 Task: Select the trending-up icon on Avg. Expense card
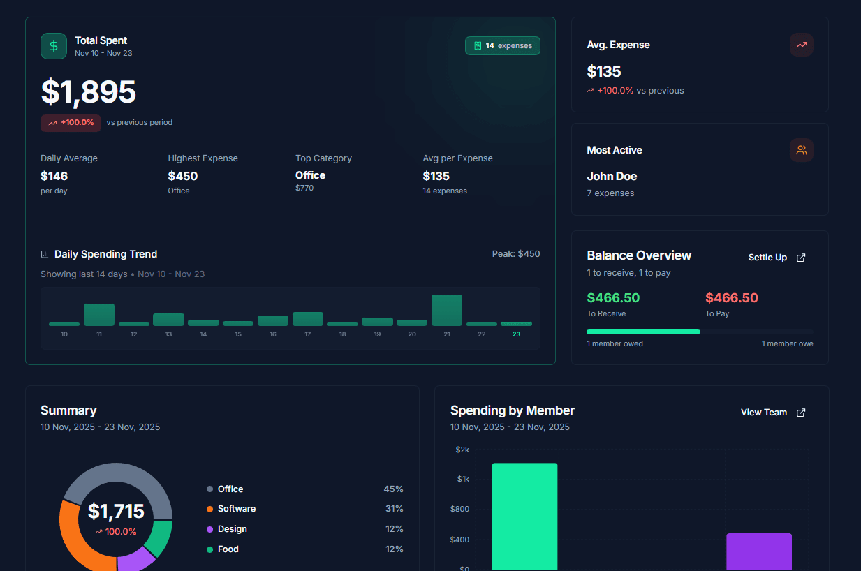tap(801, 45)
